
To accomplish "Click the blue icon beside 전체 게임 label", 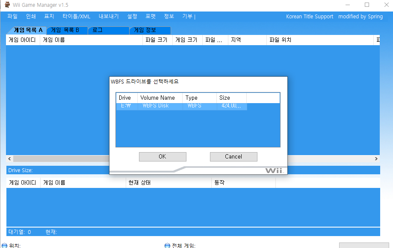I will click(167, 246).
